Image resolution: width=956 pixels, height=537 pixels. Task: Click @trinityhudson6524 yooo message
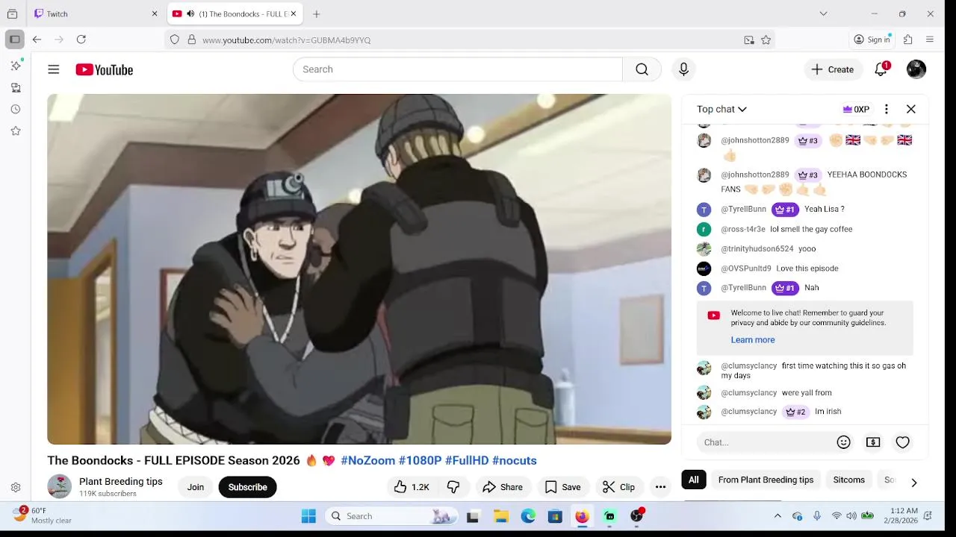[805, 249]
